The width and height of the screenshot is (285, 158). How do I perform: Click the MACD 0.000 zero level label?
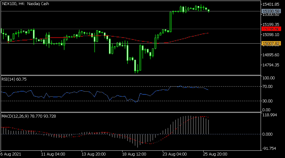(x=267, y=134)
